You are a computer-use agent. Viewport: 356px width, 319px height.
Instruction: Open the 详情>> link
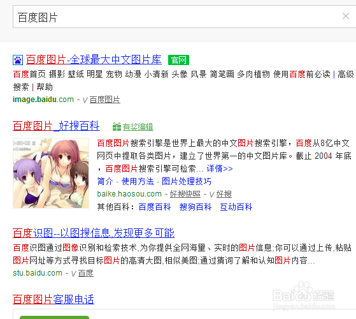[220, 168]
